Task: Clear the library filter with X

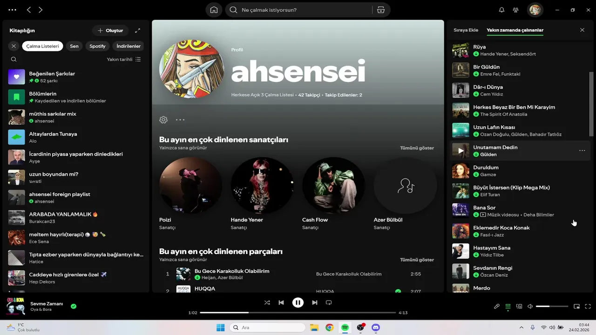Action: click(x=14, y=46)
